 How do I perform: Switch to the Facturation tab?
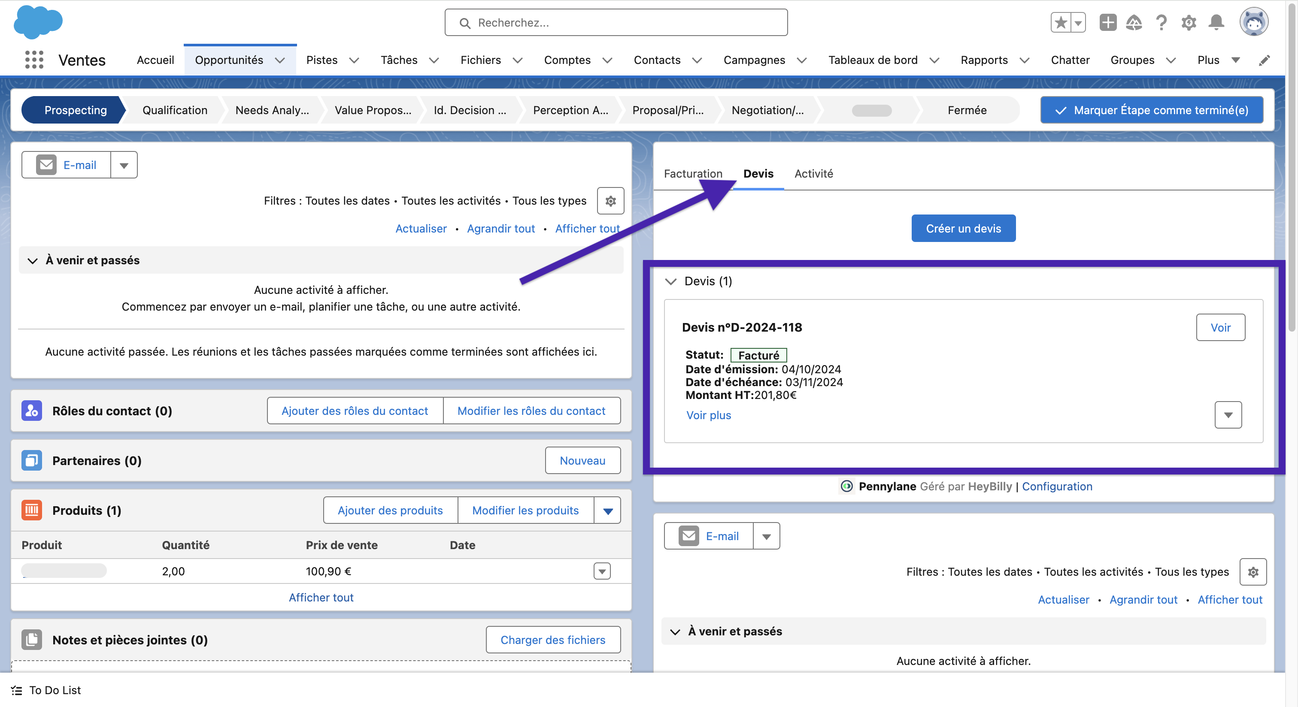[x=693, y=174]
